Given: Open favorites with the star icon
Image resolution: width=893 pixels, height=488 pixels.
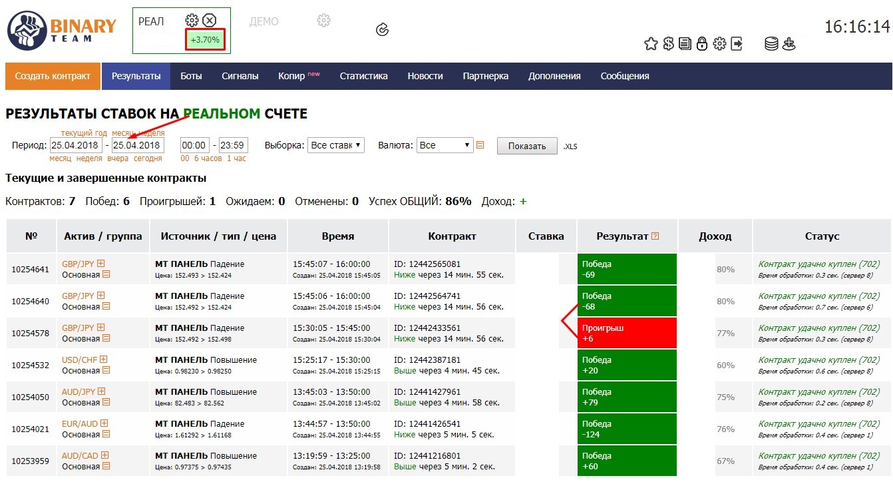Looking at the screenshot, I should coord(651,44).
